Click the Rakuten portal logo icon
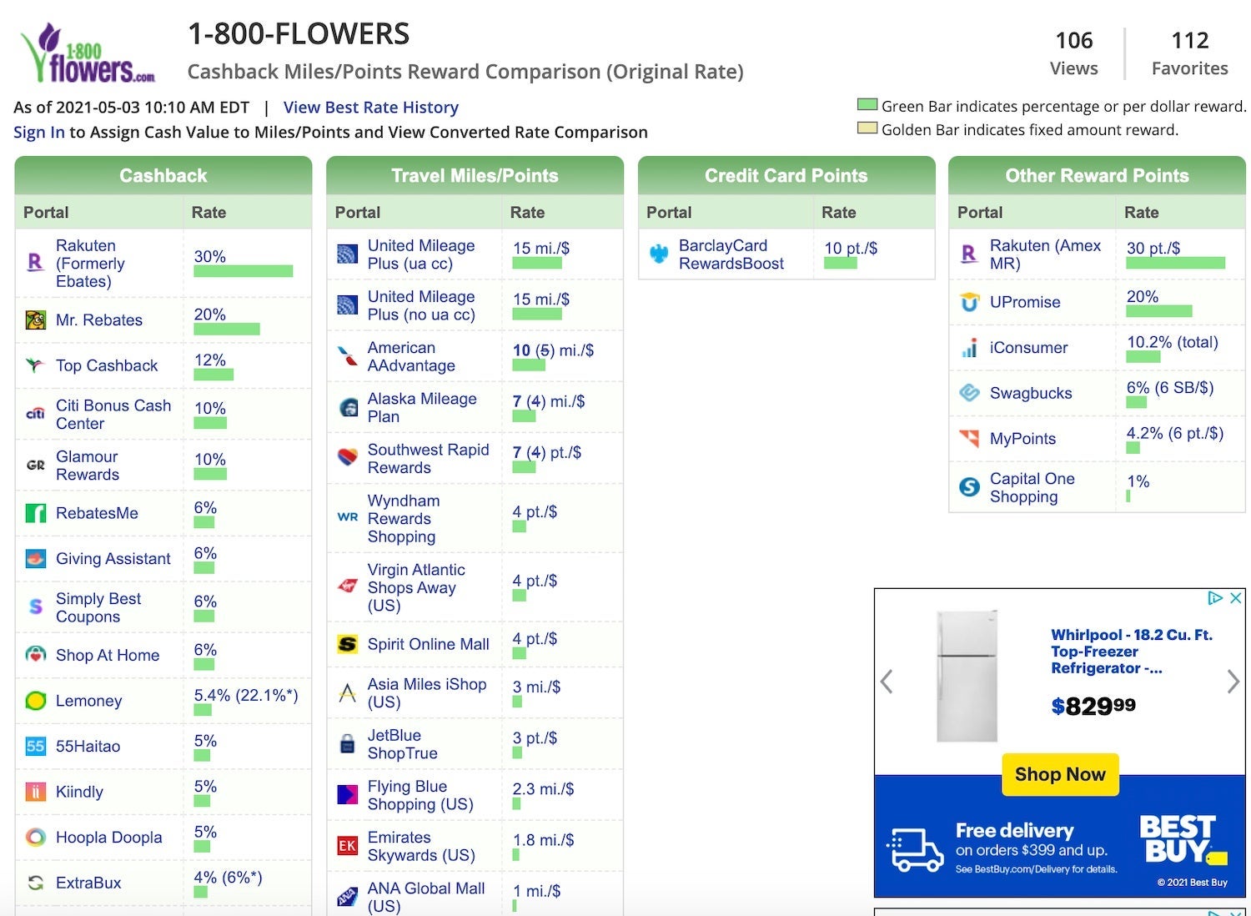1251x916 pixels. [x=35, y=263]
